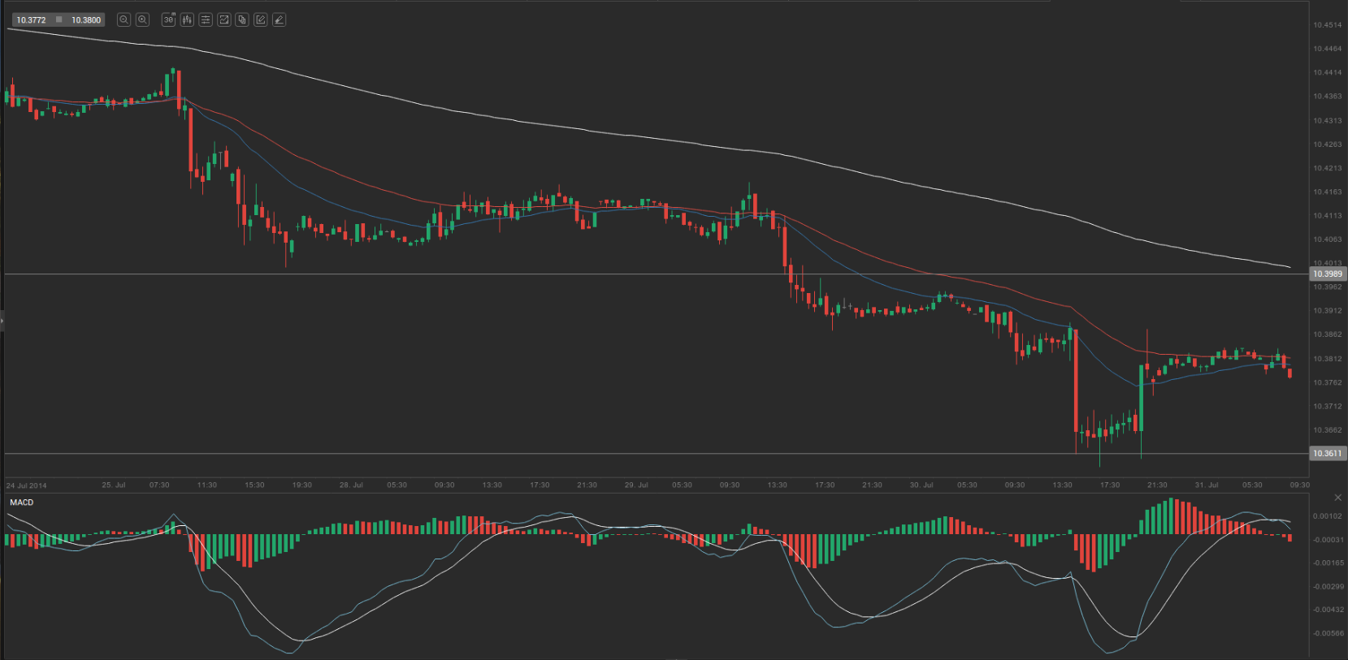Select the 10.3989 price level label
Image resolution: width=1348 pixels, height=660 pixels.
(x=1327, y=274)
